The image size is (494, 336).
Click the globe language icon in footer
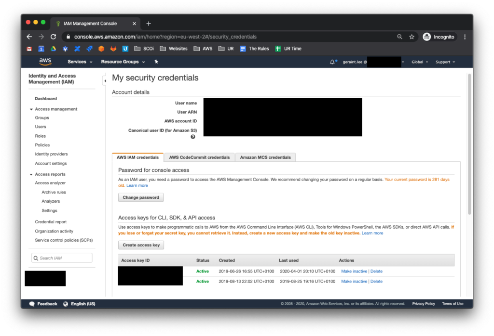coord(66,304)
